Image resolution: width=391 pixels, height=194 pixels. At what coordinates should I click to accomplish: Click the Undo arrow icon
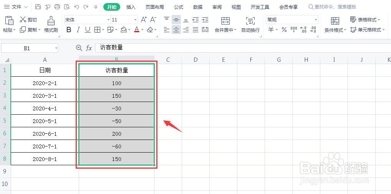coord(76,7)
